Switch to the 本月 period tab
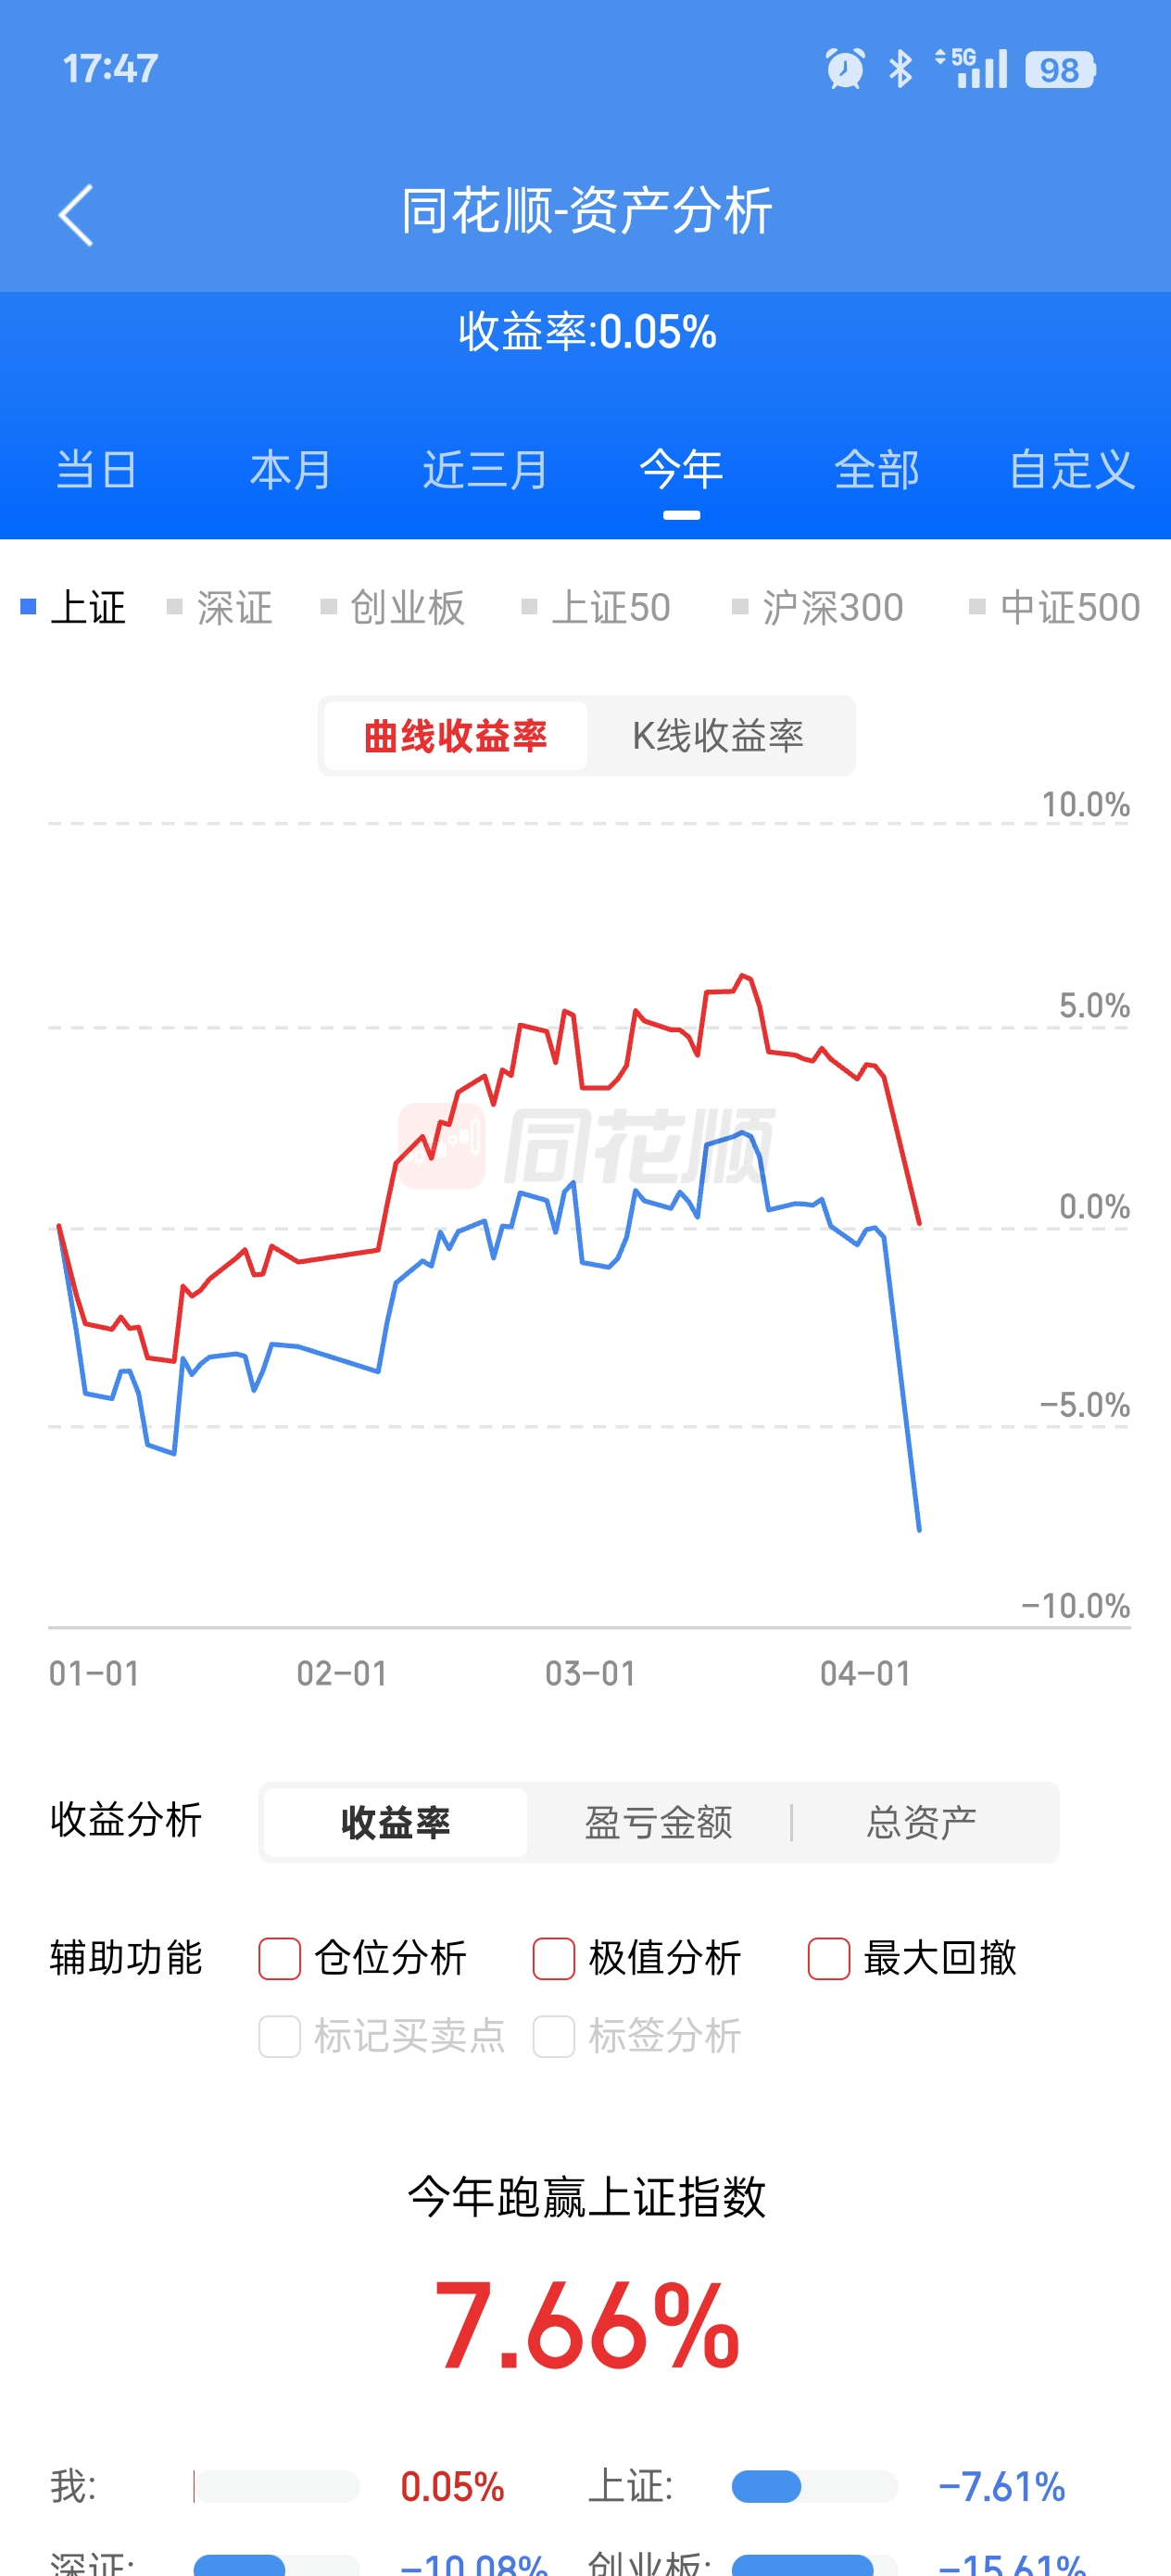 click(x=290, y=469)
